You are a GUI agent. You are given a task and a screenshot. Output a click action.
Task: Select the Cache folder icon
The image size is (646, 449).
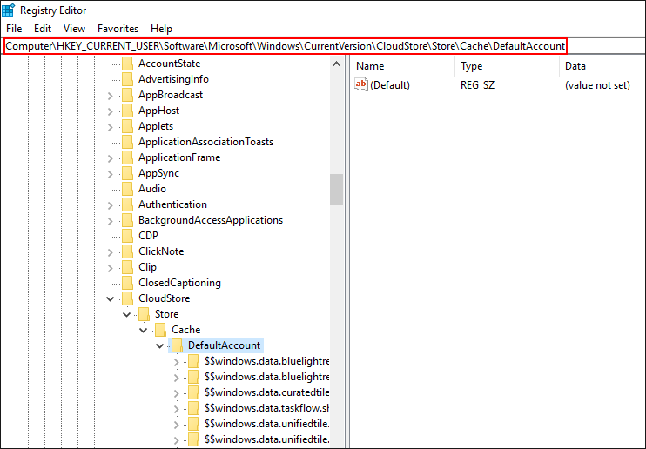click(x=161, y=330)
